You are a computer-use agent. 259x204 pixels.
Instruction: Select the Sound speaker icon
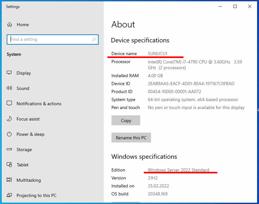(9, 88)
